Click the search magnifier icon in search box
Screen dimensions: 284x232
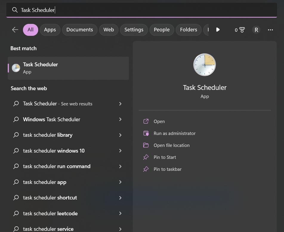[x=15, y=10]
